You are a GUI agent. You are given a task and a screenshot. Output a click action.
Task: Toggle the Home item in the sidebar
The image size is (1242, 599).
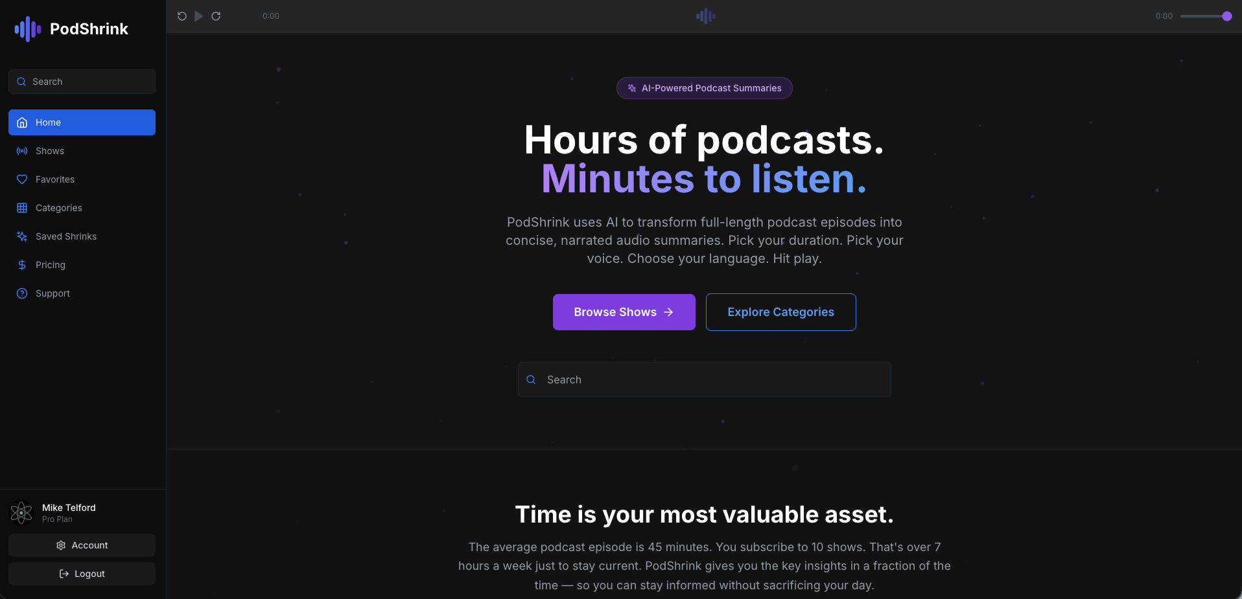click(82, 122)
